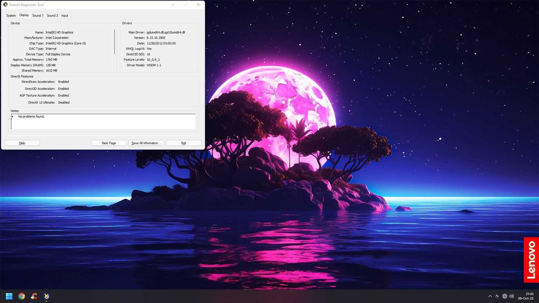Click the 'DirectX Features' group heading
Image resolution: width=539 pixels, height=303 pixels.
tap(22, 76)
